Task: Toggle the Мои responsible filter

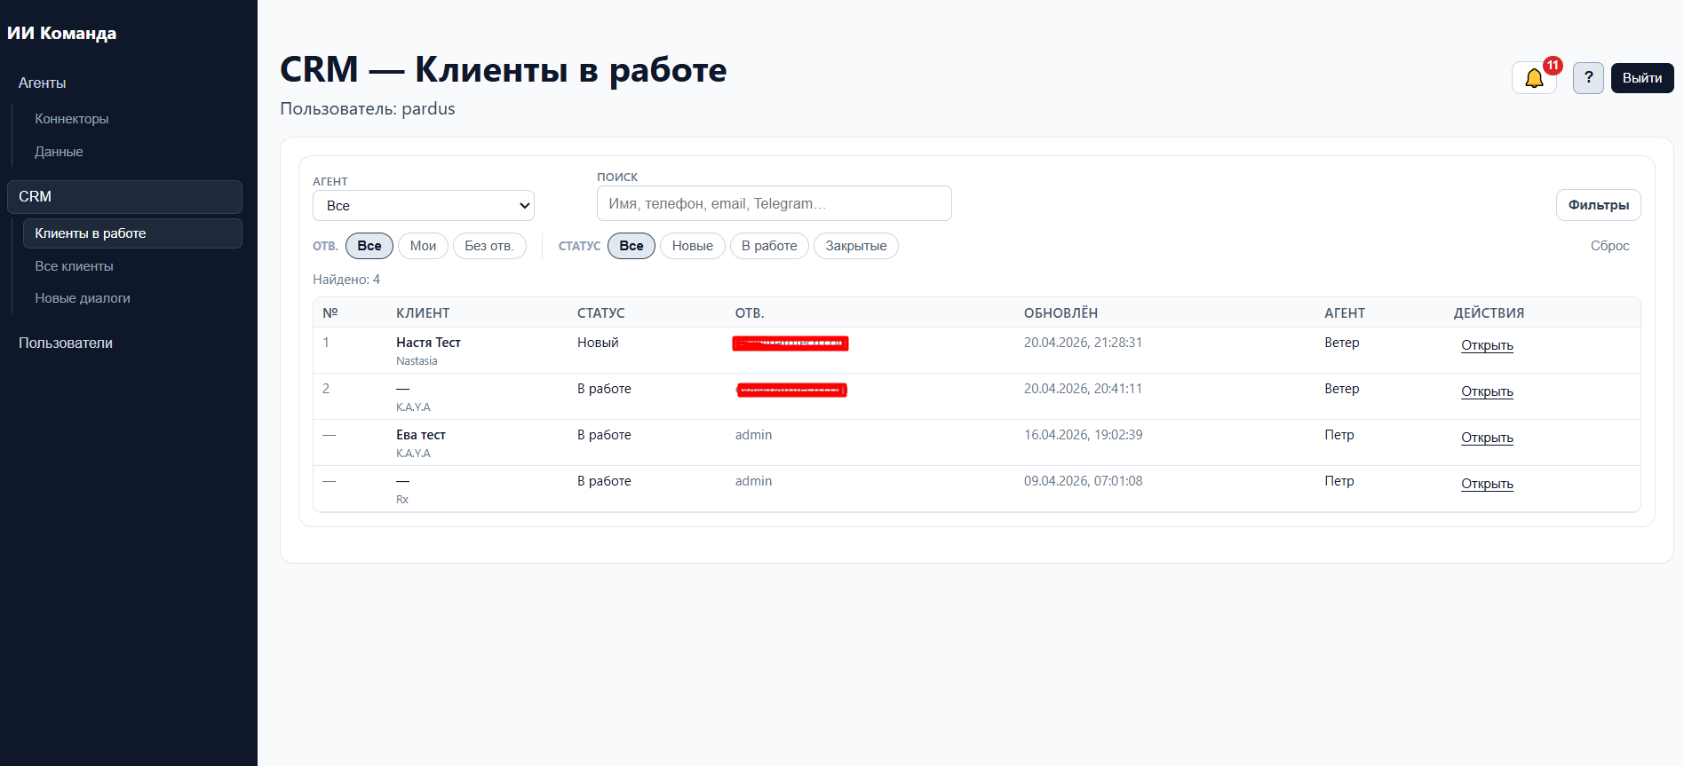Action: coord(423,246)
